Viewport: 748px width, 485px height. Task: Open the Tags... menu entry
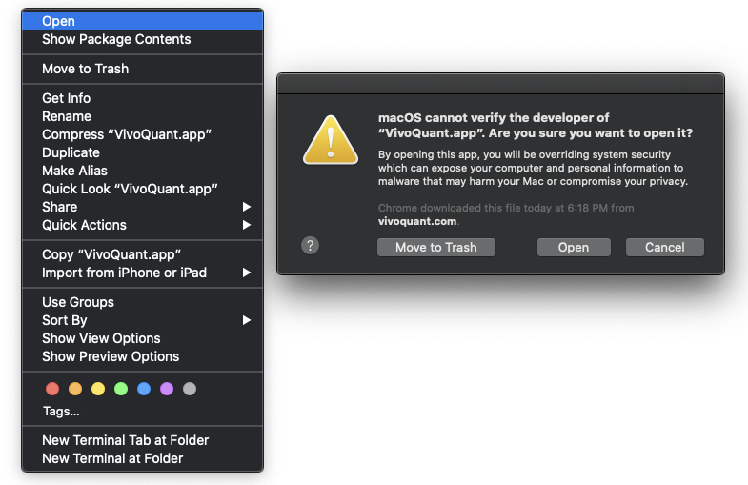pyautogui.click(x=61, y=412)
